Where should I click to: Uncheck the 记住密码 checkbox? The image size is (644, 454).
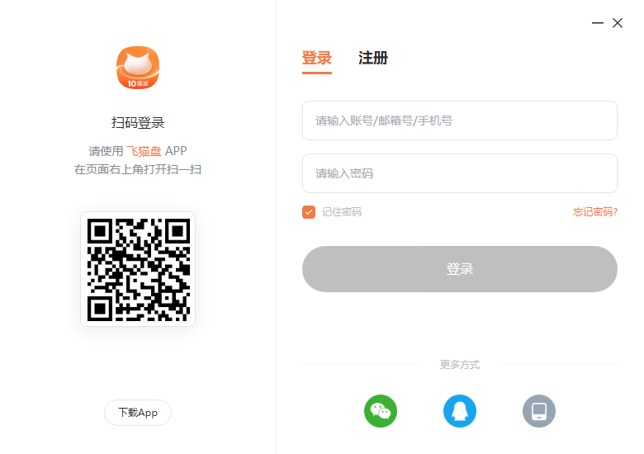tap(309, 212)
